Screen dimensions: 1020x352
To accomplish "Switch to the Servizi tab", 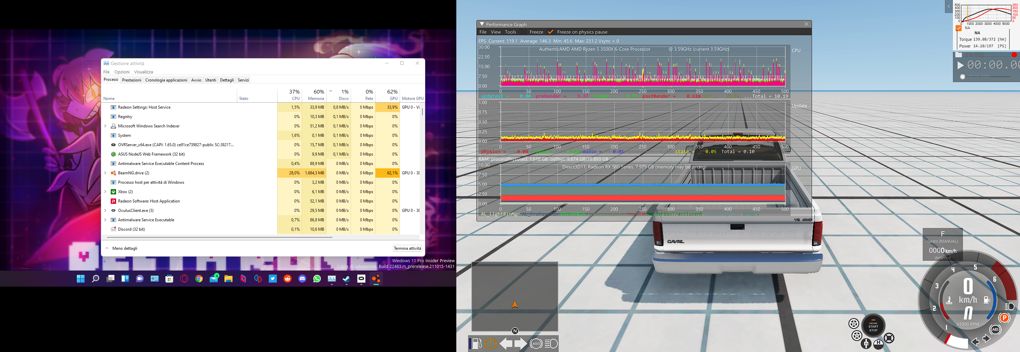I will coord(243,80).
